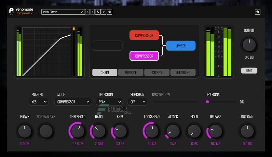Click the 3.3 DB knee value

click(x=120, y=144)
